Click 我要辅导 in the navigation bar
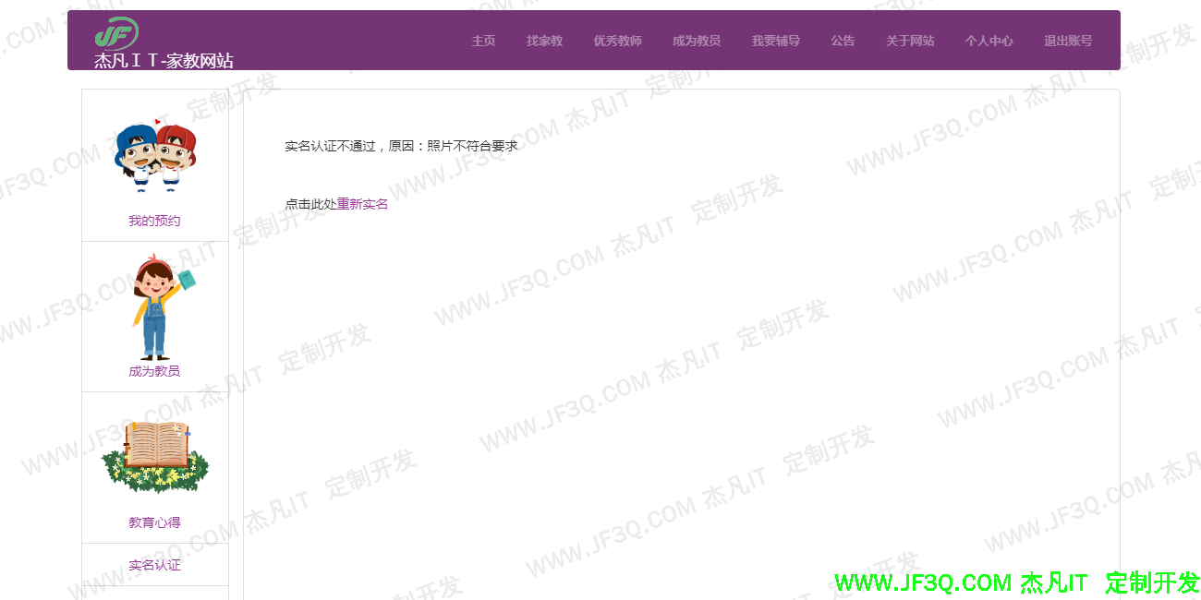Image resolution: width=1201 pixels, height=600 pixels. (776, 40)
